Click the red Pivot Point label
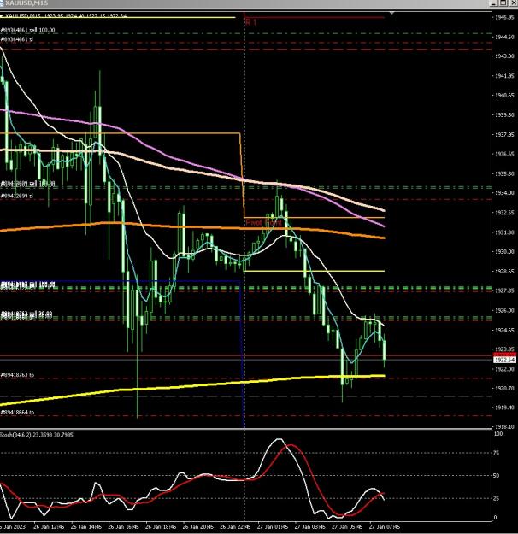Image resolution: width=518 pixels, height=534 pixels. tap(264, 222)
